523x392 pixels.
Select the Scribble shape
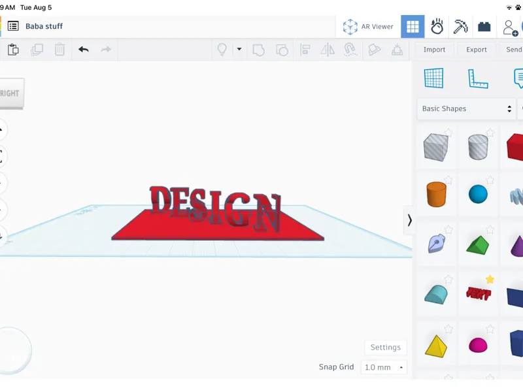coord(436,244)
